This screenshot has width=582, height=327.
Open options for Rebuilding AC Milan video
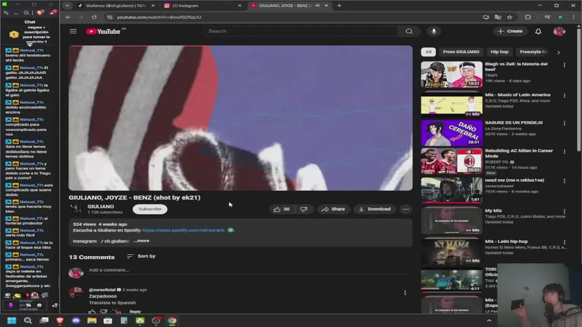tap(564, 152)
